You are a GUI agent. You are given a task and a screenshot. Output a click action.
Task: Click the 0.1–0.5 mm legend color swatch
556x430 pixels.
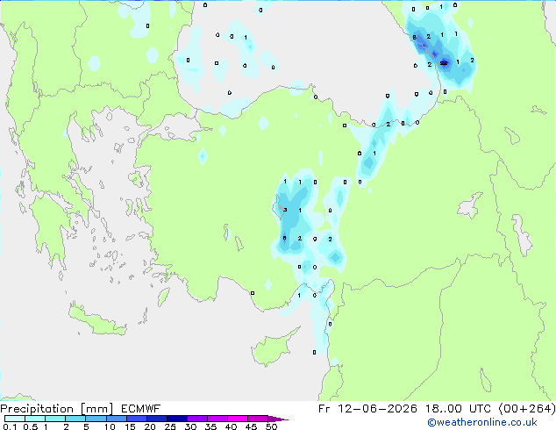[x=15, y=419]
